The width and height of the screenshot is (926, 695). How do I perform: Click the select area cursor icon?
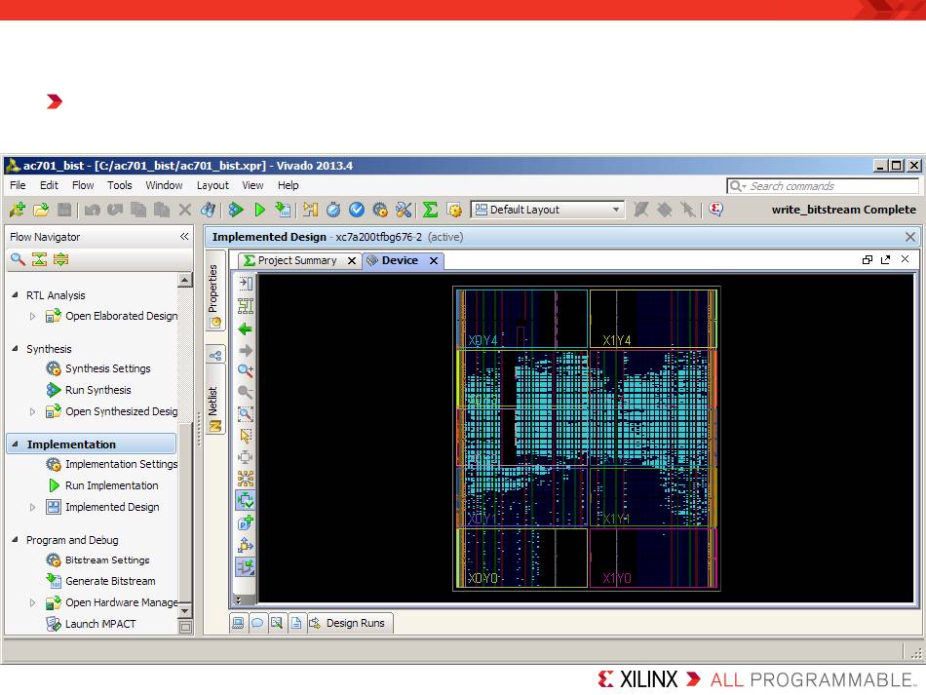click(x=246, y=436)
